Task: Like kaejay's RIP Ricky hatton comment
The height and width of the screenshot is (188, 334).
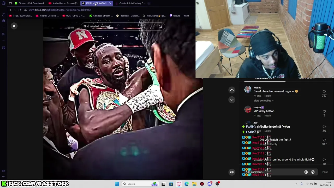Action: point(324,111)
